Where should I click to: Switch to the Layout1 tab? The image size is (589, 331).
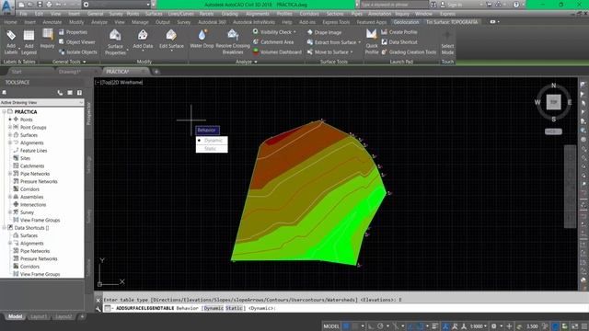tap(39, 316)
